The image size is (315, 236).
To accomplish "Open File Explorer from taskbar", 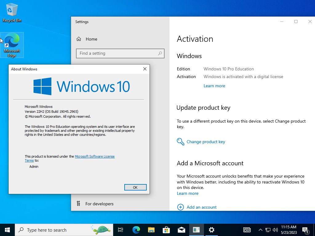I will coord(151,230).
